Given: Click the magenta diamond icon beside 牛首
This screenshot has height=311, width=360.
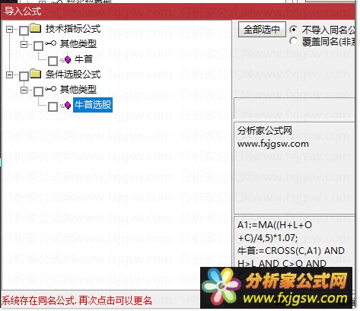Looking at the screenshot, I should pyautogui.click(x=68, y=59).
